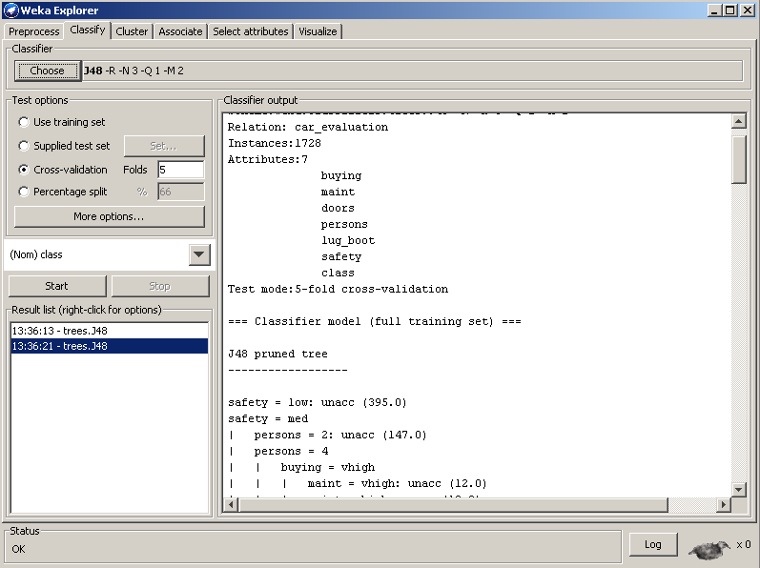This screenshot has height=568, width=760.
Task: Open the Associate tab
Action: click(180, 31)
